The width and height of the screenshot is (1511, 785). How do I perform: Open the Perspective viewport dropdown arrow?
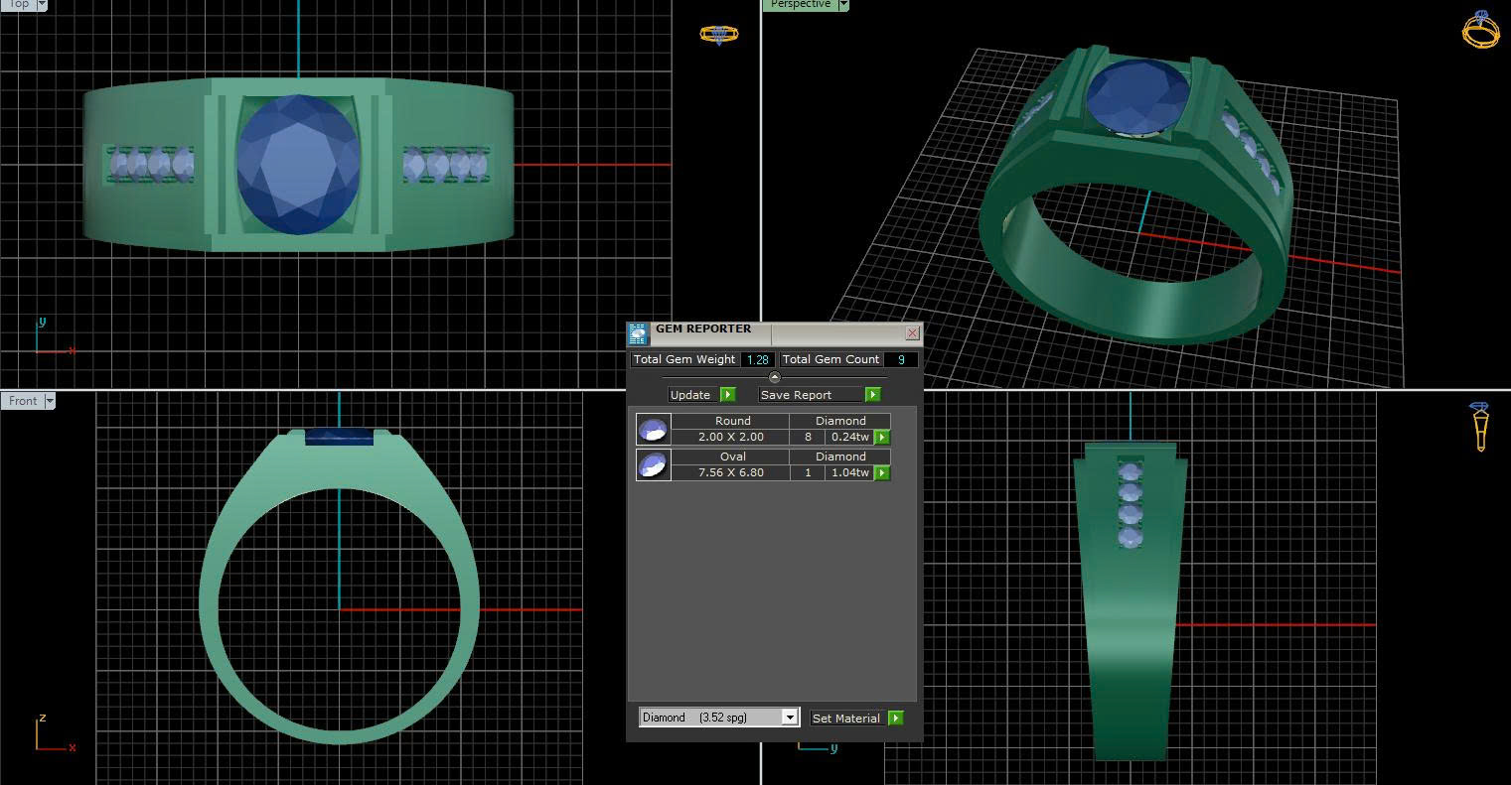(x=843, y=5)
